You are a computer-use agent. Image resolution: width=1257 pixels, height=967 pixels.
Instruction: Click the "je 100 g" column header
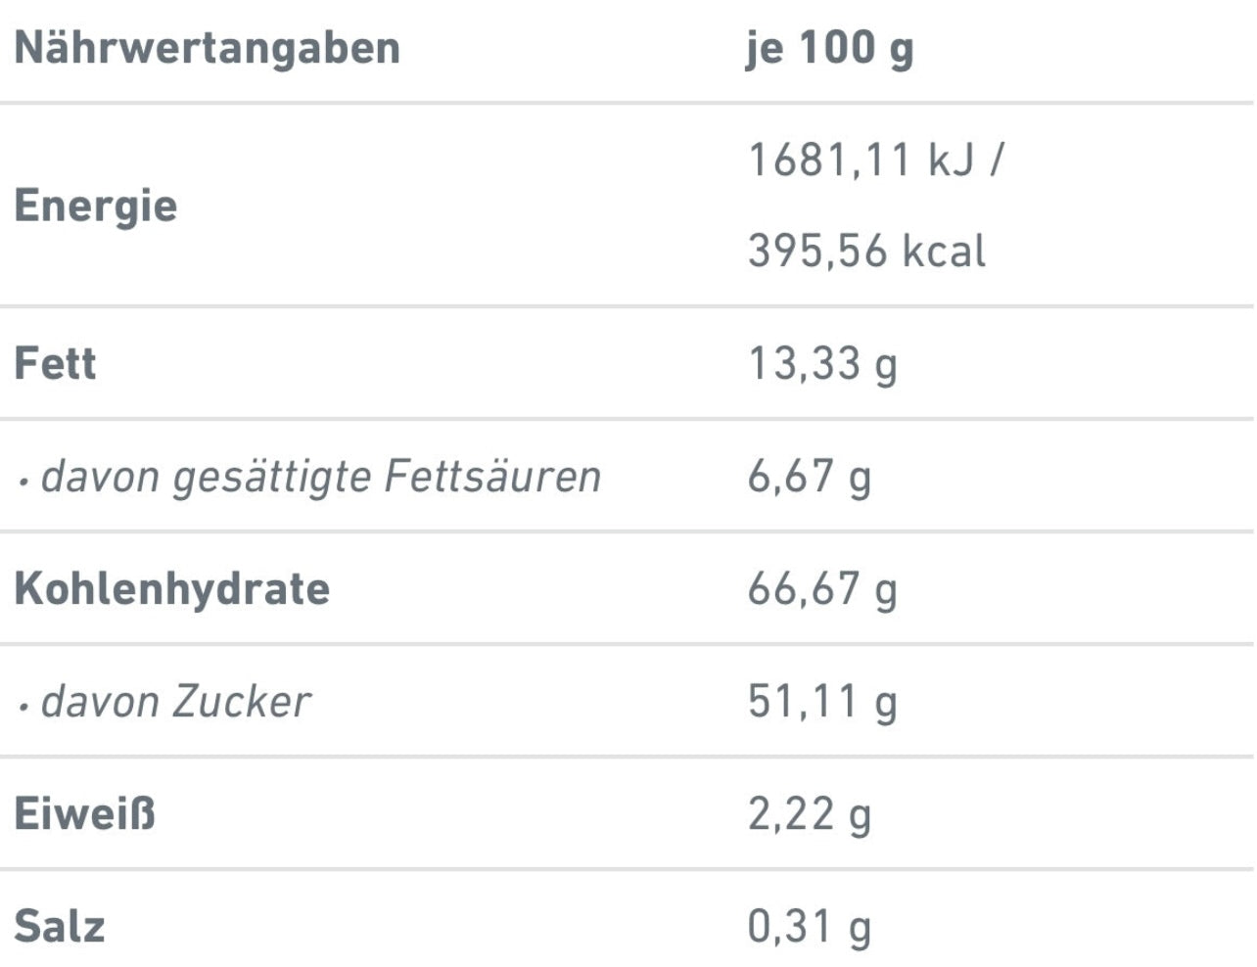[829, 49]
